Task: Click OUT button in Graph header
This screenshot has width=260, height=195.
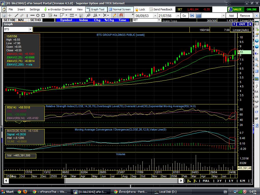Action: 242,24
